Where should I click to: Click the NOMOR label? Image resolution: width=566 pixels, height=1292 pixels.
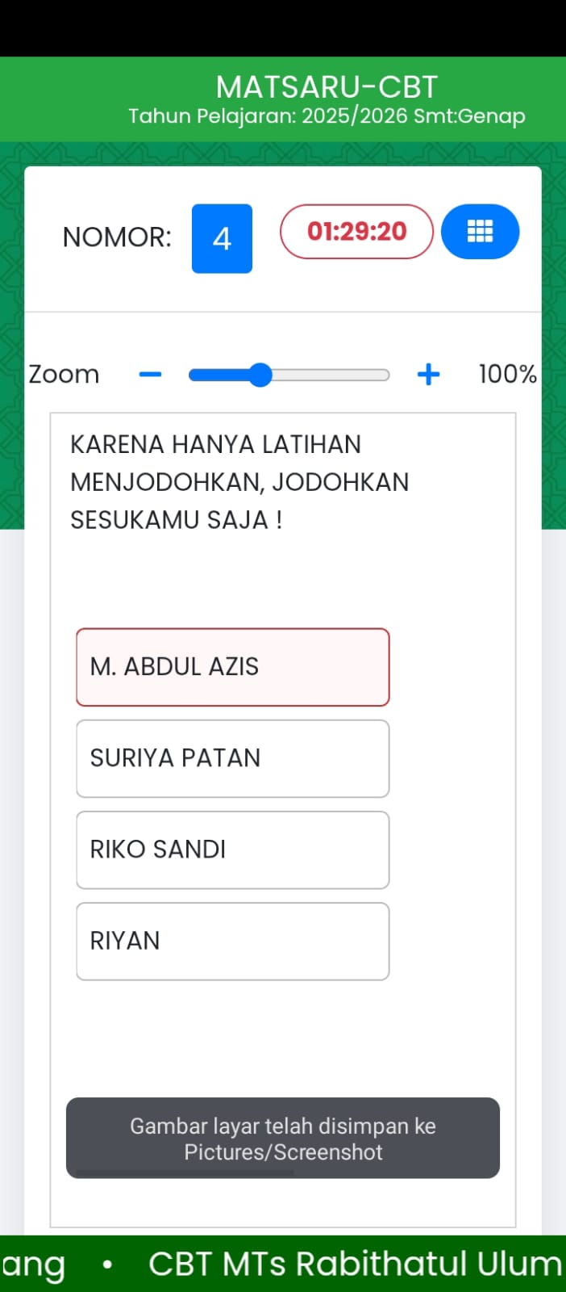tap(117, 237)
